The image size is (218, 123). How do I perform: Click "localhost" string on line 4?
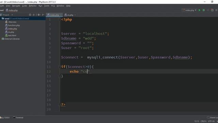click(95, 33)
